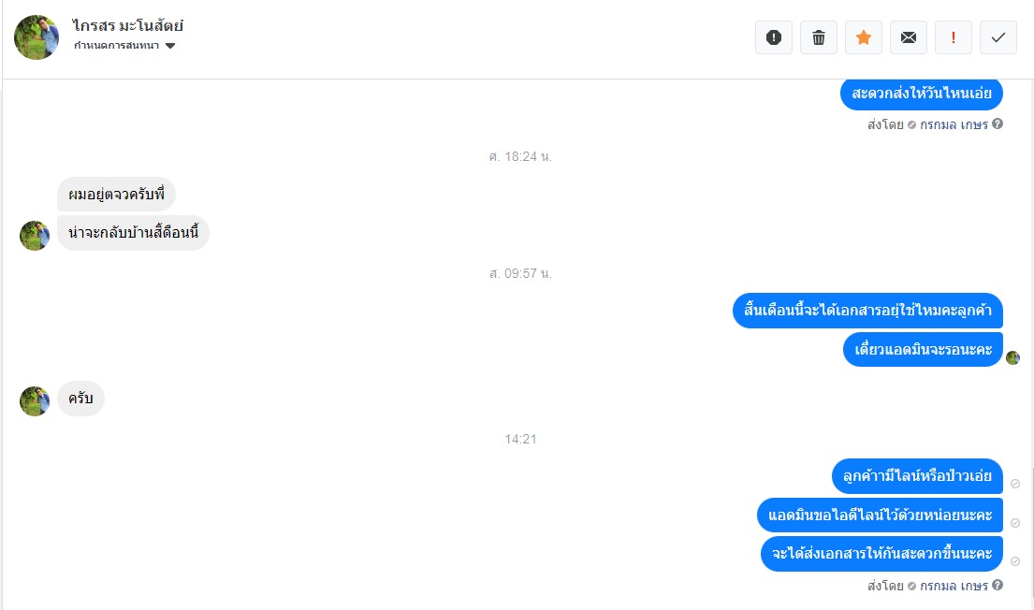This screenshot has height=610, width=1034.
Task: Flag conversation with red exclamation mark icon
Action: pyautogui.click(x=953, y=37)
